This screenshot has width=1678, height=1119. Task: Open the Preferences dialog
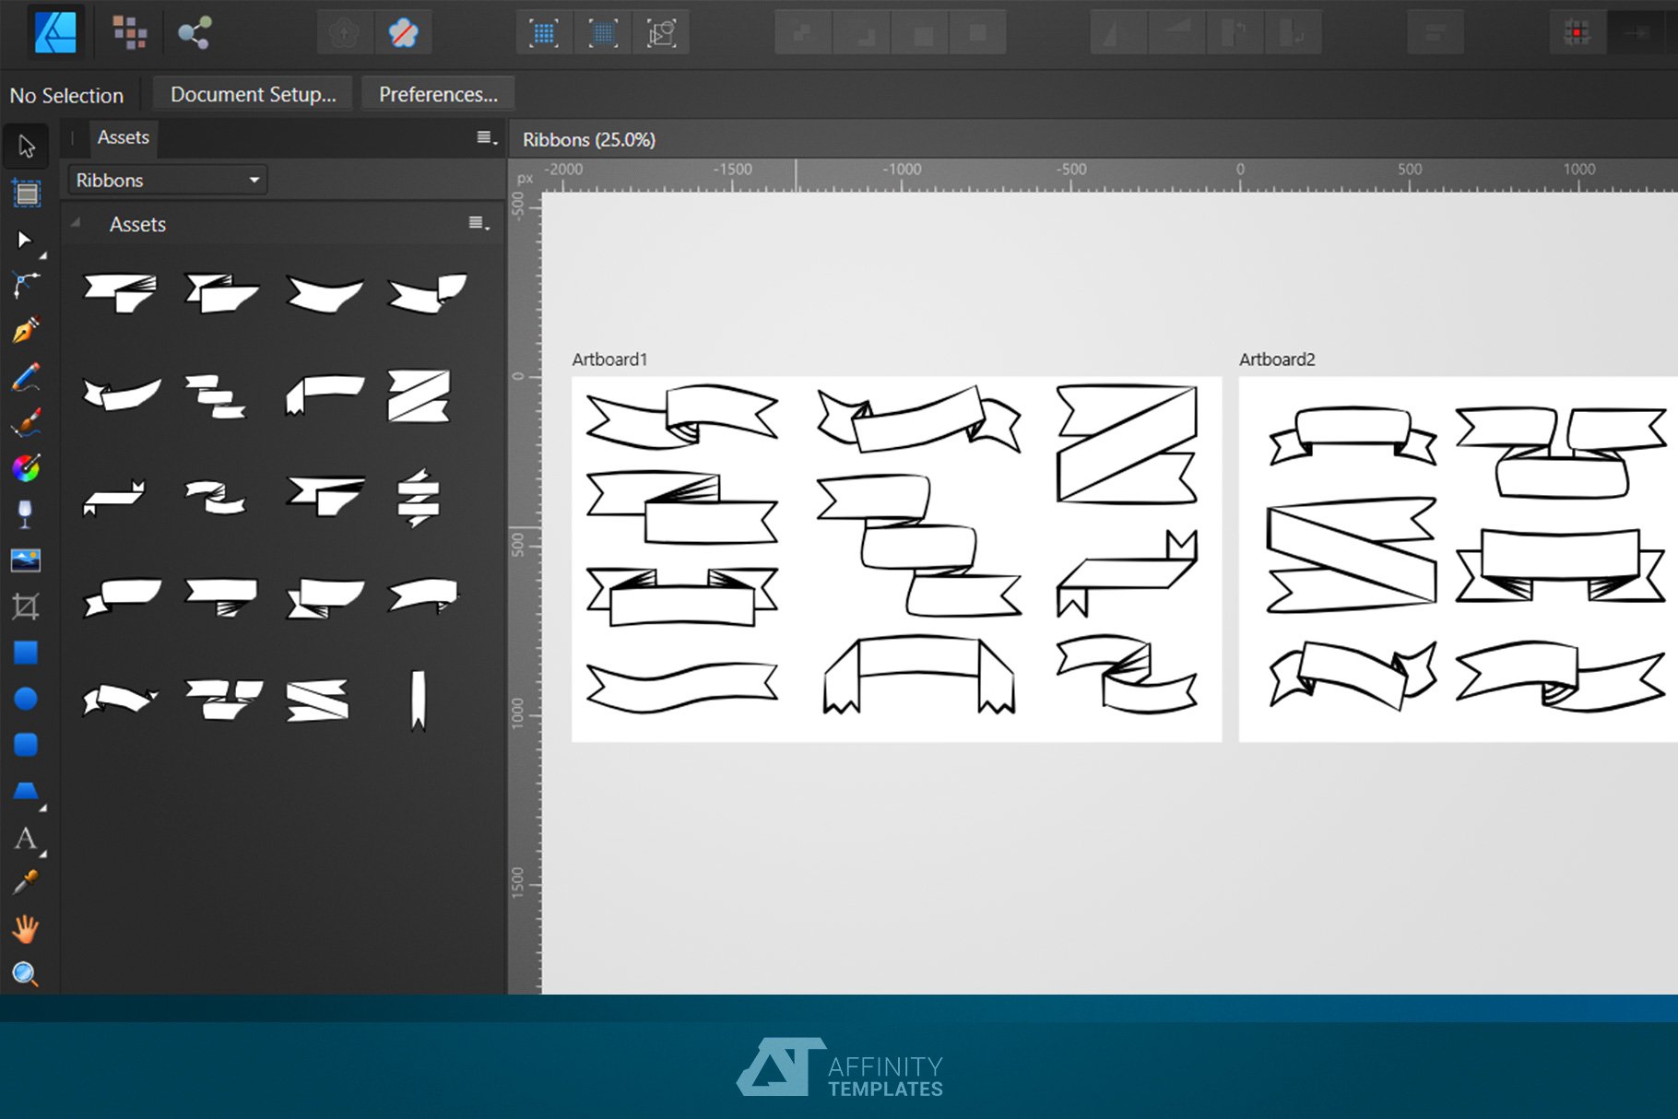438,93
